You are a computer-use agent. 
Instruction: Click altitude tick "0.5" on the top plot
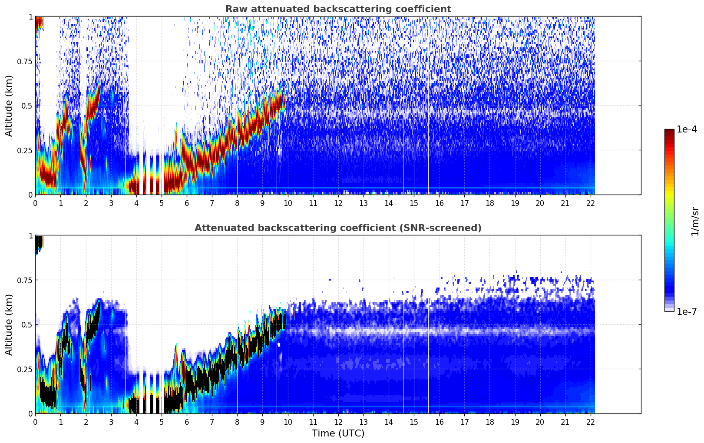pyautogui.click(x=27, y=106)
